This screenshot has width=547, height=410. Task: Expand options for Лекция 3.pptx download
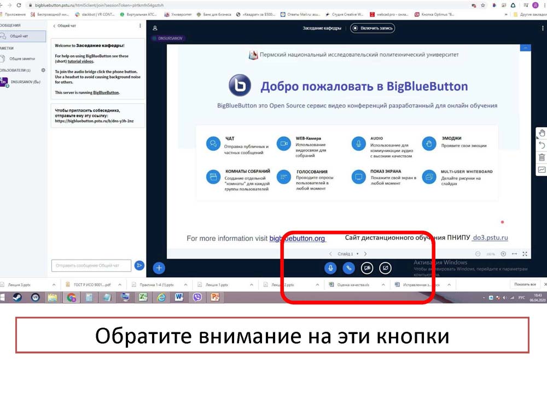point(54,285)
